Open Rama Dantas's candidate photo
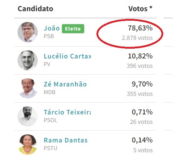The width and height of the screenshot is (173, 161). 28,144
